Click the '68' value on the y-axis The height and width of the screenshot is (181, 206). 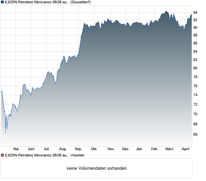(x=195, y=124)
